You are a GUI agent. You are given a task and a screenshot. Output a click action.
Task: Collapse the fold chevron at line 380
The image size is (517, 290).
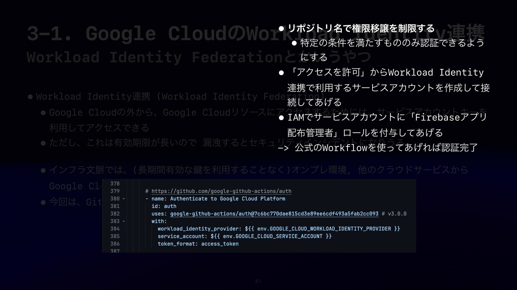coord(124,199)
